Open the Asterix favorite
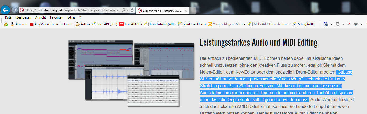367x114 pixels. (x=83, y=24)
